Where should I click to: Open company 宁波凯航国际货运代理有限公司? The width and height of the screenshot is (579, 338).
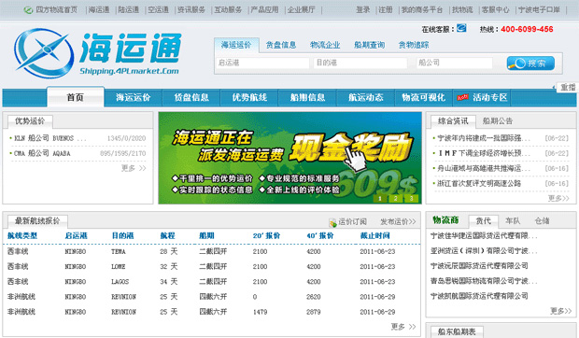[479, 296]
